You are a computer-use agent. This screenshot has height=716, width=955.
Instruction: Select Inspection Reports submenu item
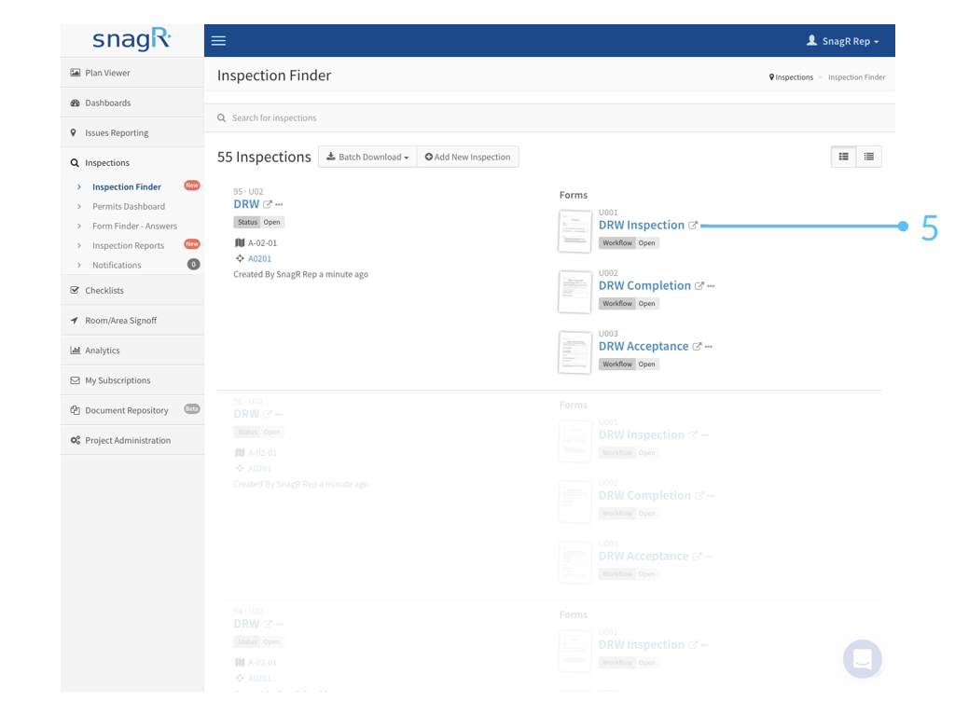click(x=128, y=245)
